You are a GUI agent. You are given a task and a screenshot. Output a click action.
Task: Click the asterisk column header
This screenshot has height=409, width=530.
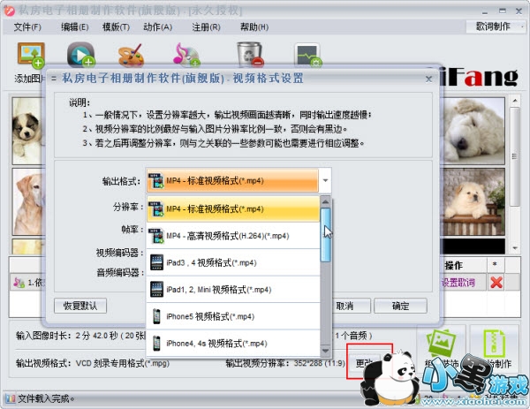pyautogui.click(x=495, y=265)
